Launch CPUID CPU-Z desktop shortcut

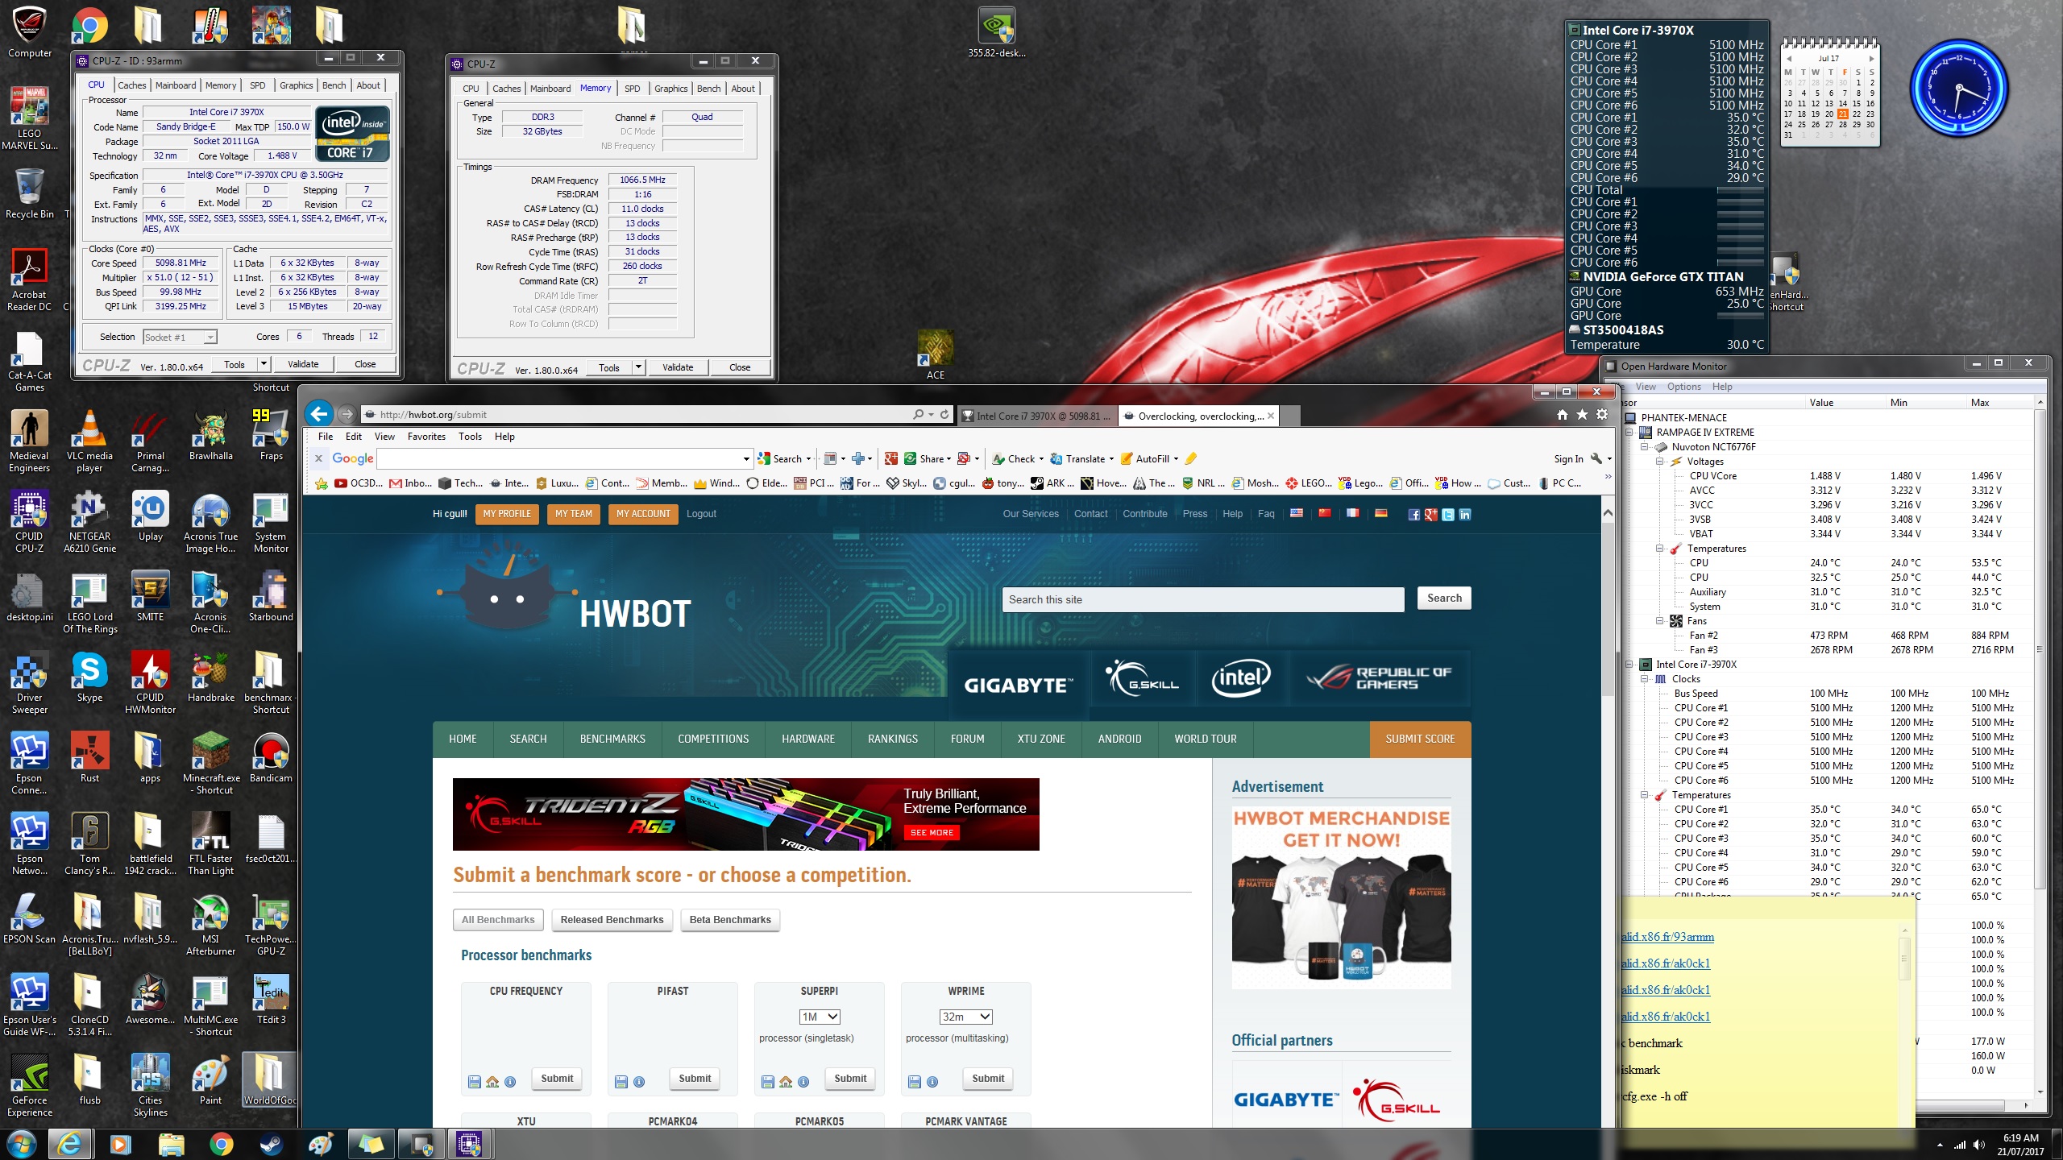(29, 521)
